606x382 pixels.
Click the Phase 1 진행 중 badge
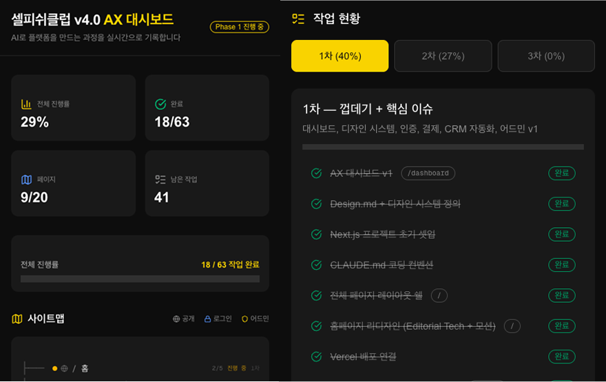(240, 27)
